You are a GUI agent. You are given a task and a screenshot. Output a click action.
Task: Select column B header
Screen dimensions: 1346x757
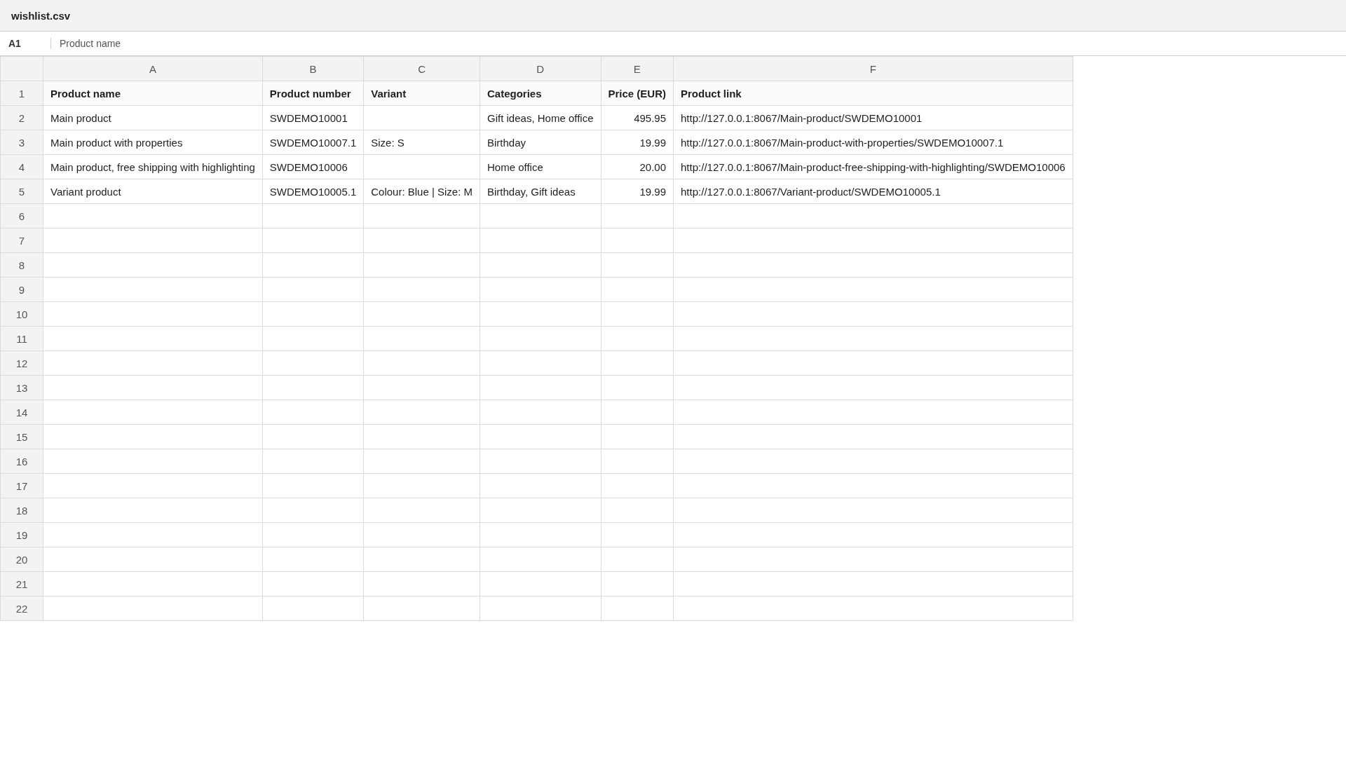point(313,69)
